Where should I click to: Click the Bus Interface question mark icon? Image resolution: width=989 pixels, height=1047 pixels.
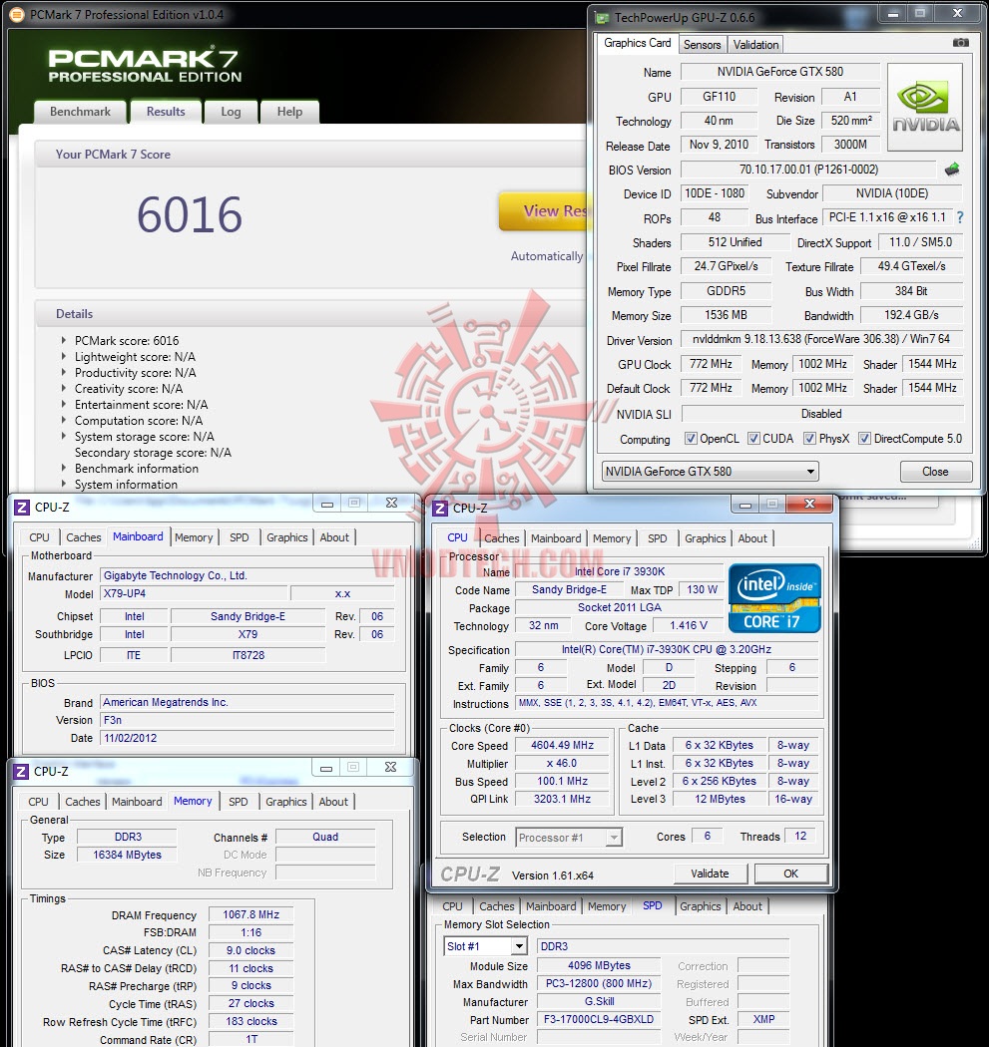coord(960,217)
